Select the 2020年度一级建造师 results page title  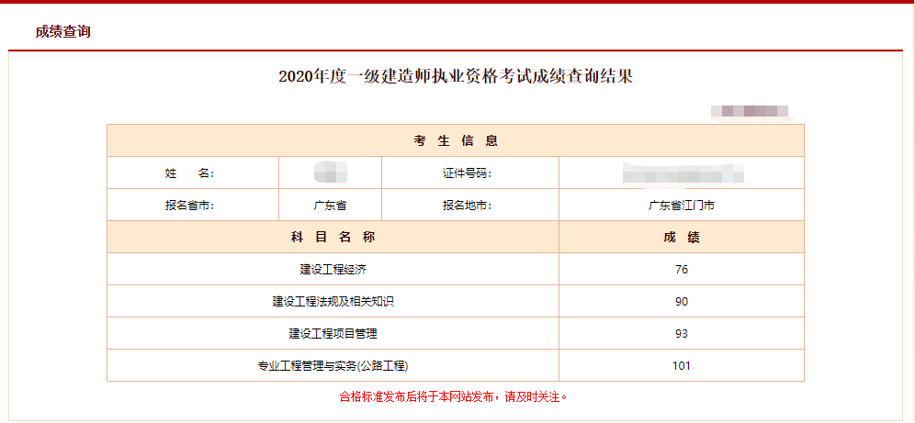(456, 76)
